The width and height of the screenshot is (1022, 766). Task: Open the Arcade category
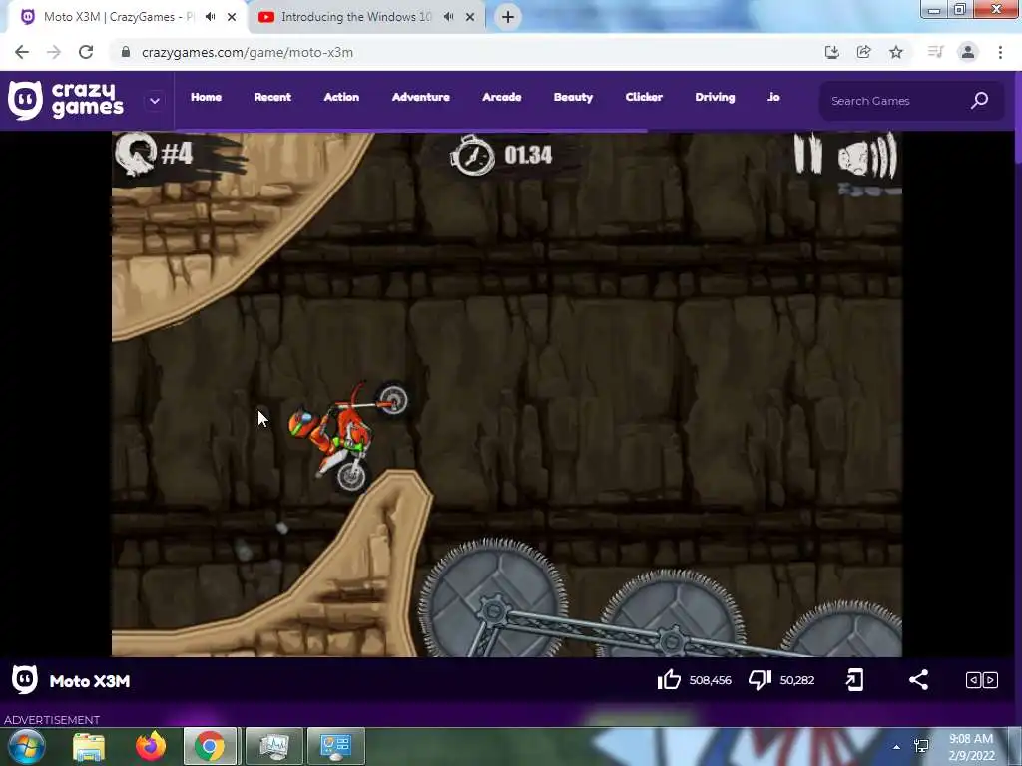point(501,97)
